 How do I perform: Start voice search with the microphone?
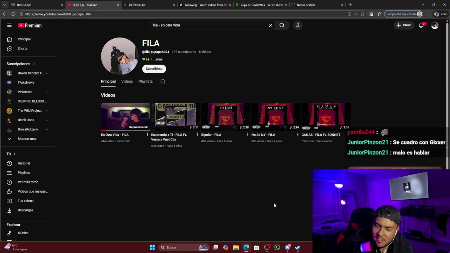click(298, 25)
